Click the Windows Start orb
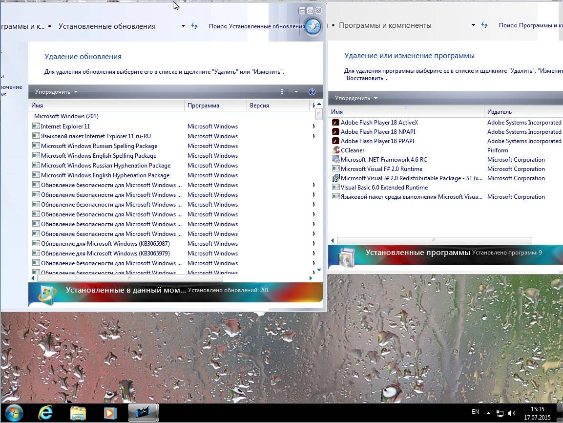563x423 pixels. point(14,413)
